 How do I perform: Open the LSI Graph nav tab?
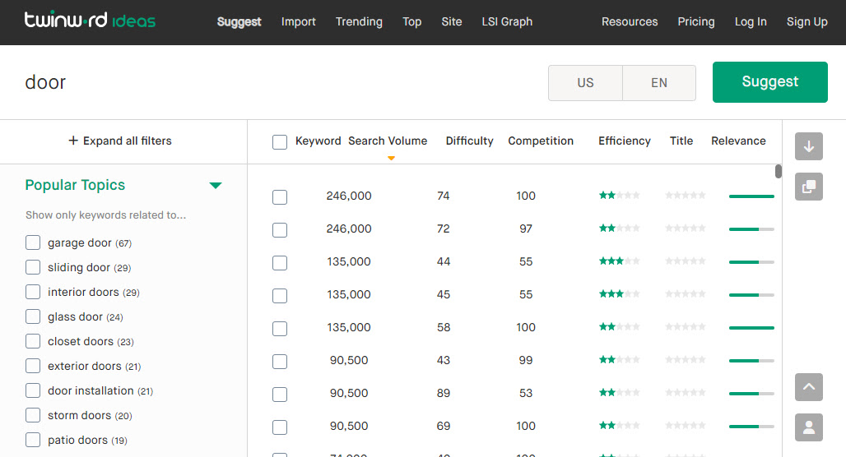point(507,21)
